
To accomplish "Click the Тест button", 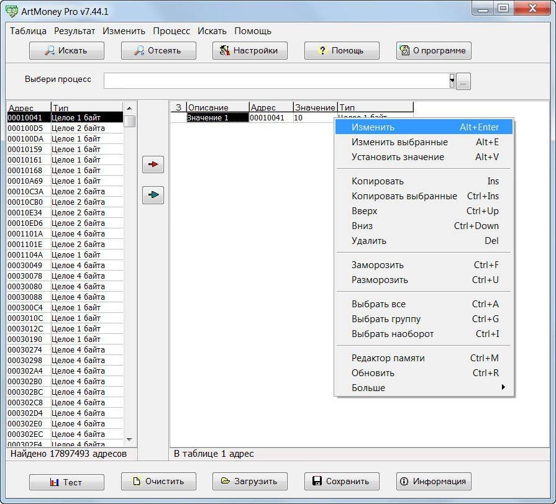I will tap(66, 482).
